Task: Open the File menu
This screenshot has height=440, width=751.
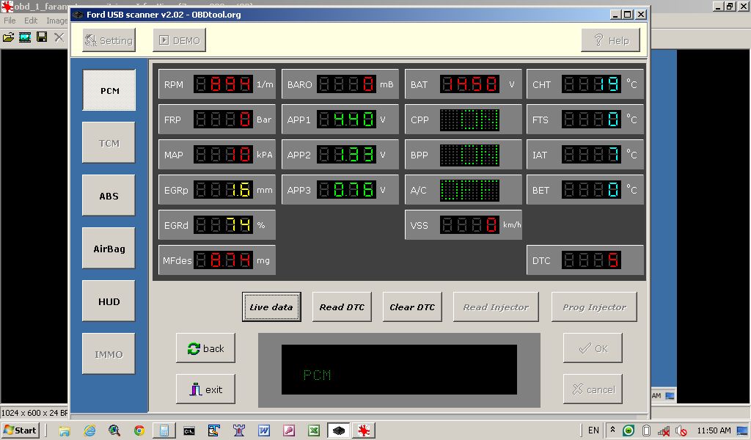Action: coord(10,21)
